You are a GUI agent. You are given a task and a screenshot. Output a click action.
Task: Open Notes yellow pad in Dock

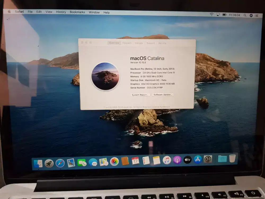pyautogui.click(x=157, y=160)
